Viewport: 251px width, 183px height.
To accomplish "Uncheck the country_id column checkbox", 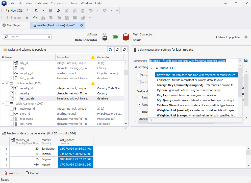I will click(x=12, y=88).
